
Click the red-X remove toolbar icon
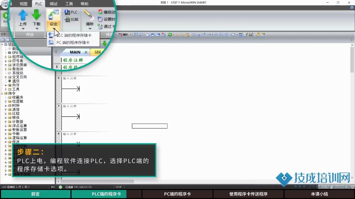(163, 34)
